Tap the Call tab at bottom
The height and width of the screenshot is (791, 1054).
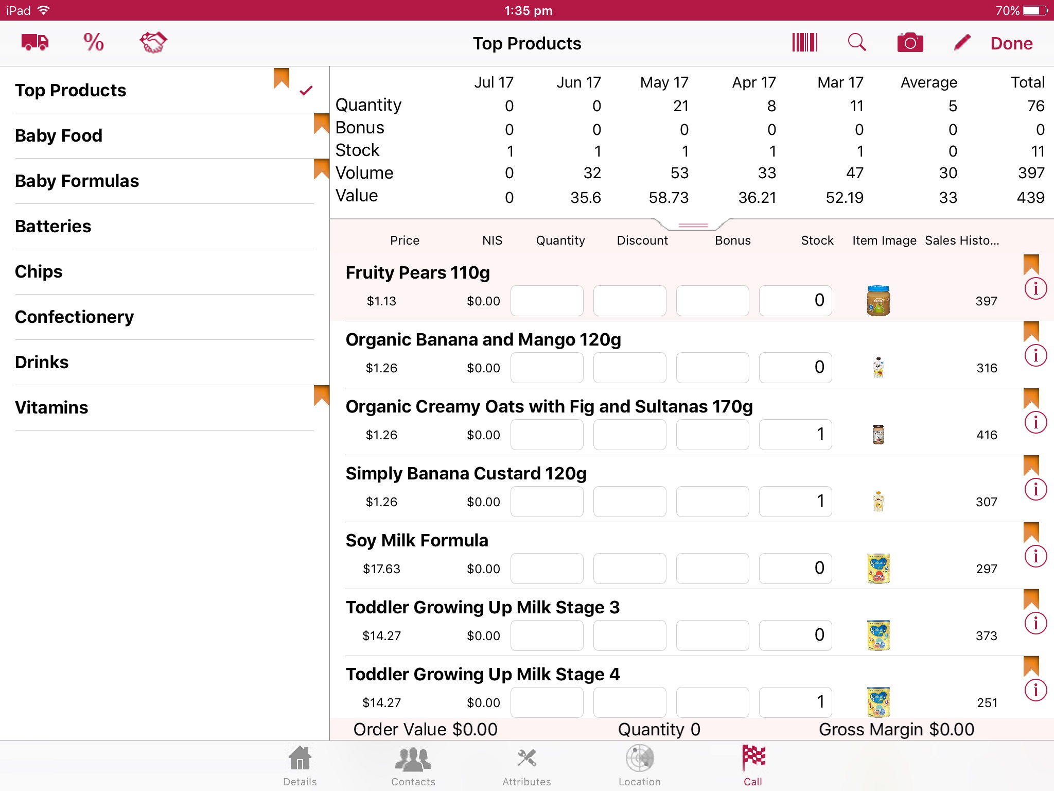[753, 764]
